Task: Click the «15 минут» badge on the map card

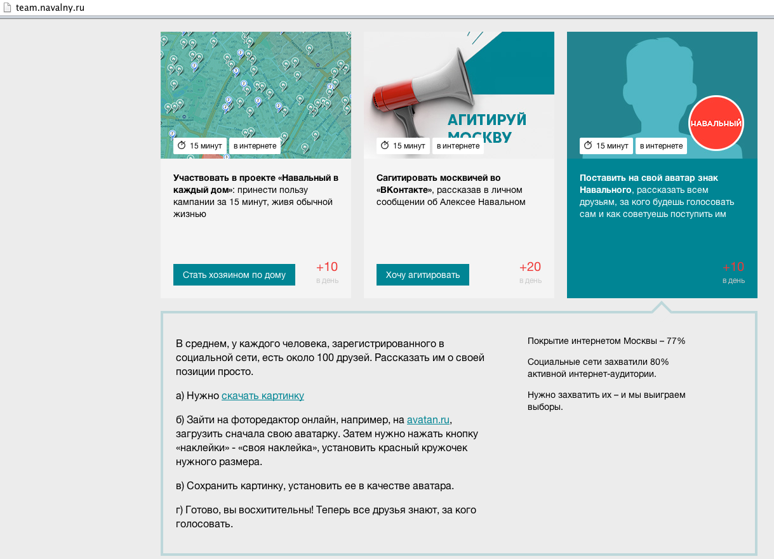Action: [x=200, y=146]
